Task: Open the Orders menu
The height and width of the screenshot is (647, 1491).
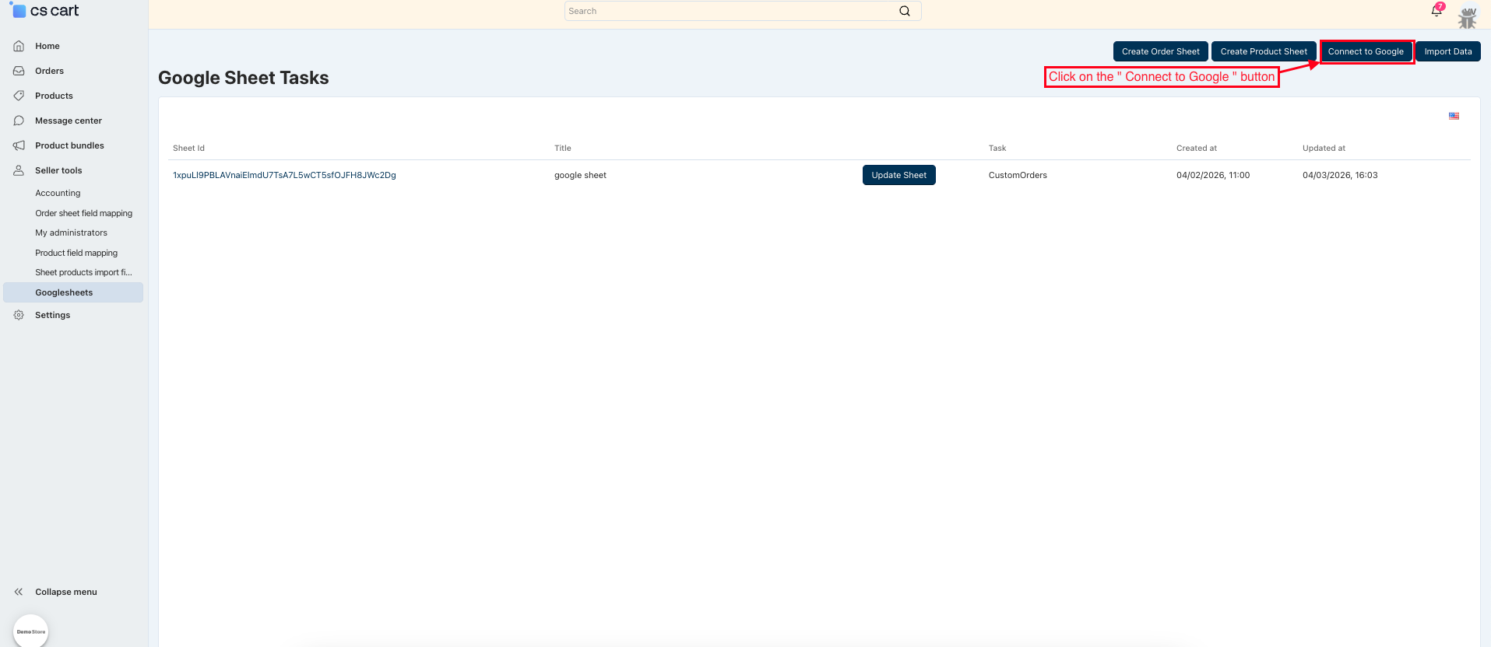Action: tap(49, 71)
